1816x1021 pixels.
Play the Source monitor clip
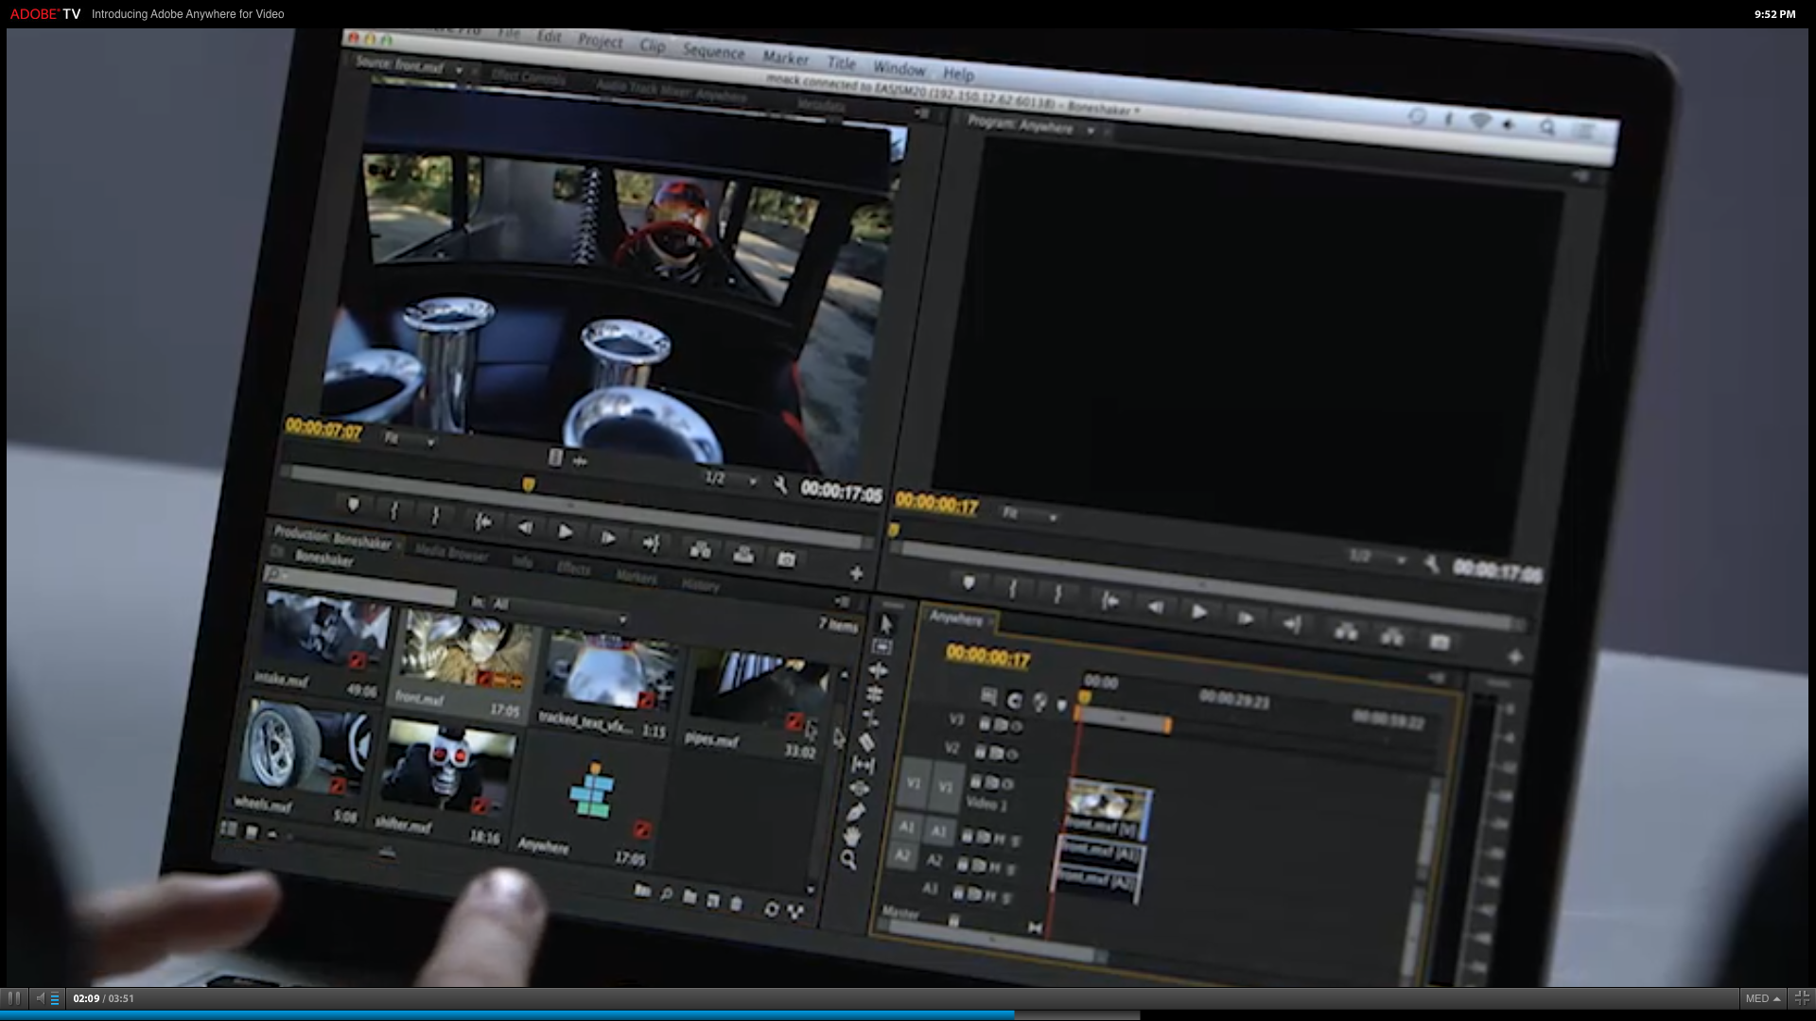click(565, 532)
